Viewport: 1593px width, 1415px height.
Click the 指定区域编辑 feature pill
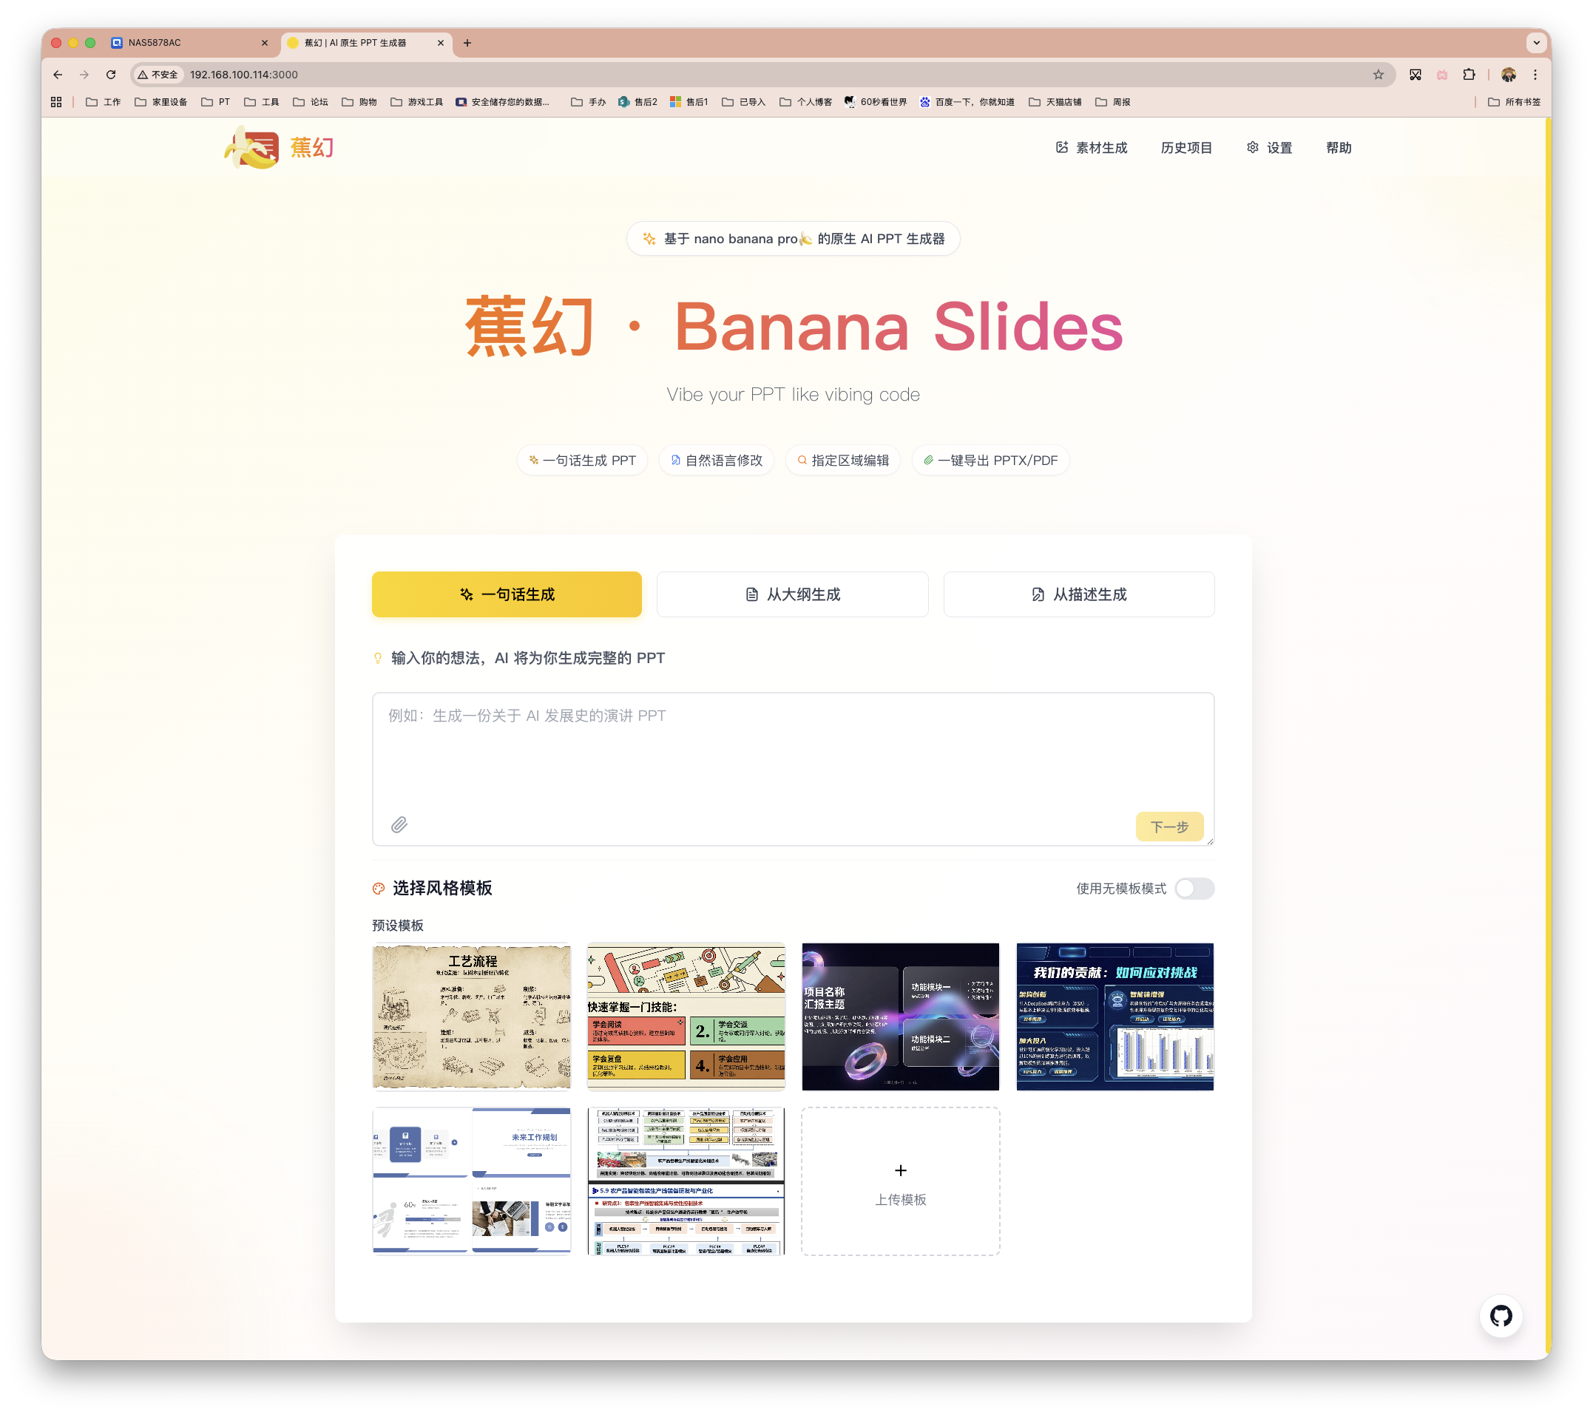842,460
